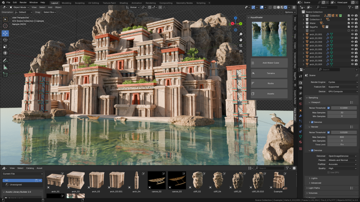Adjust the Render Max Samples 800 field
Viewport: 360px width, 202px height.
pos(342,137)
